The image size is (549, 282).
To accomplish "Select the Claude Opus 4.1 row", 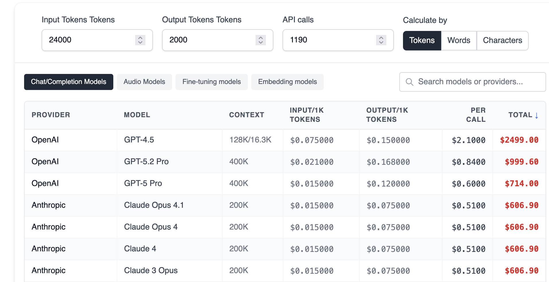I will (154, 205).
